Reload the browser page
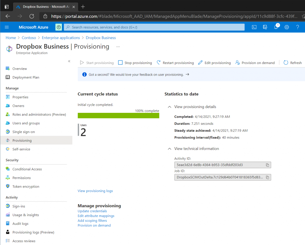Screen dimensions: 305x245 pos(32,16)
